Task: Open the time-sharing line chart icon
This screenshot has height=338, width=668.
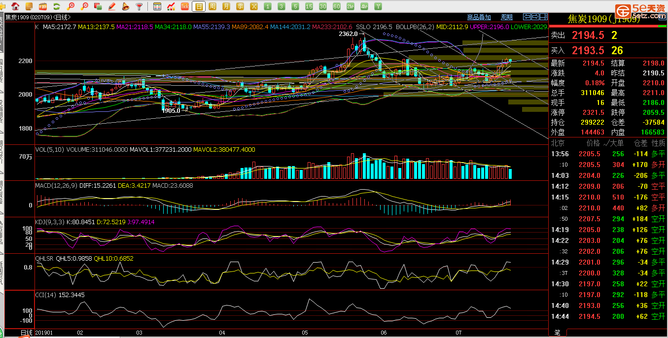Action: click(x=171, y=6)
